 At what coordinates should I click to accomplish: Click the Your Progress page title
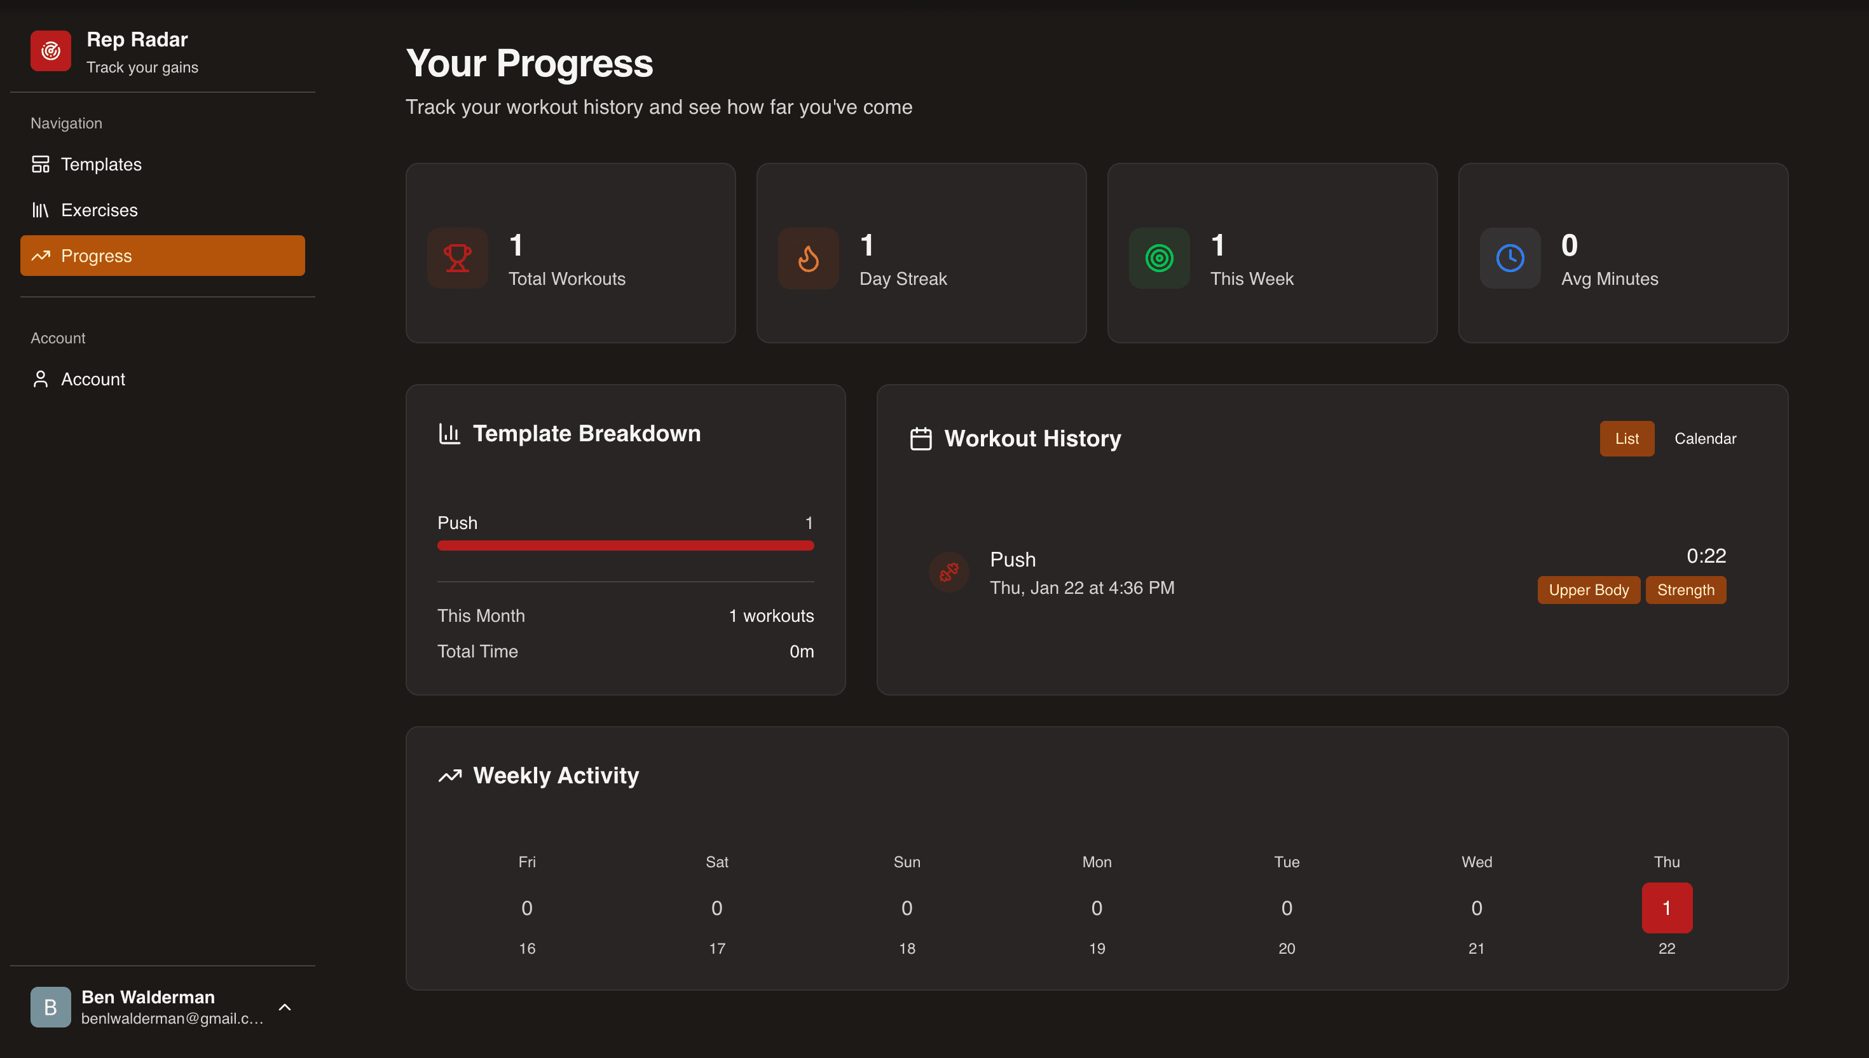(530, 63)
